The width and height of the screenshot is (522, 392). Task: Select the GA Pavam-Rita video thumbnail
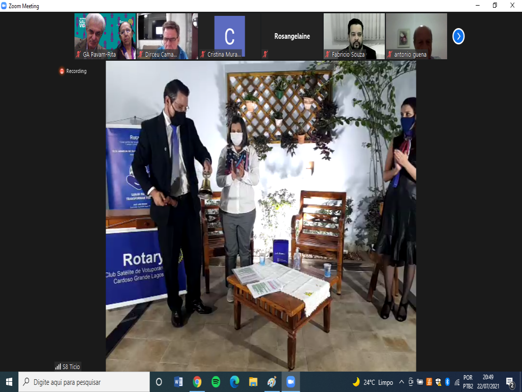(x=105, y=36)
